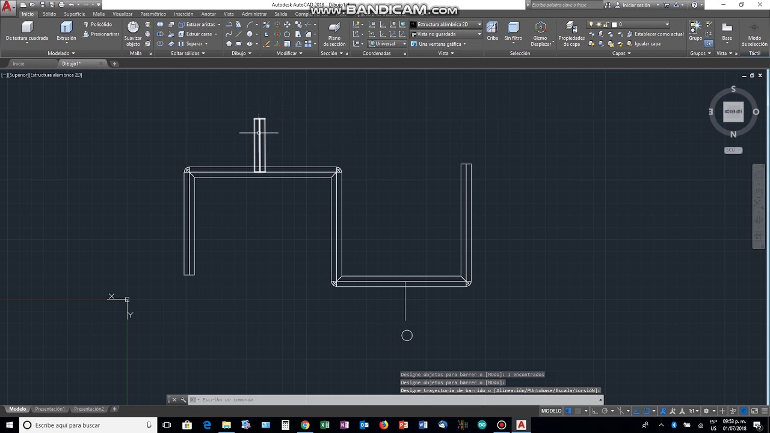The width and height of the screenshot is (770, 433).
Task: Click the undo arrow in quick access toolbar
Action: (72, 5)
